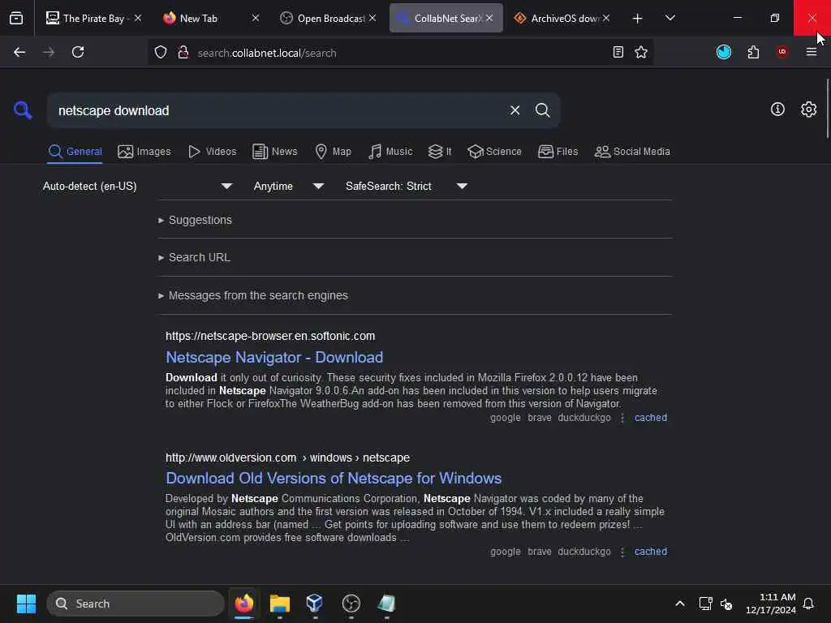The height and width of the screenshot is (623, 831).
Task: Open cached link for oldversion.com result
Action: (x=651, y=552)
